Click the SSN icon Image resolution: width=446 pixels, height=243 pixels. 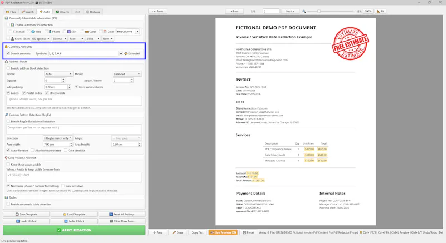coord(69,32)
